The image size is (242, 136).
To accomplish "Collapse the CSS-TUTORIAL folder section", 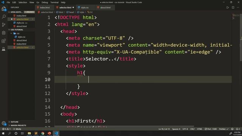I will pyautogui.click(x=17, y=29).
